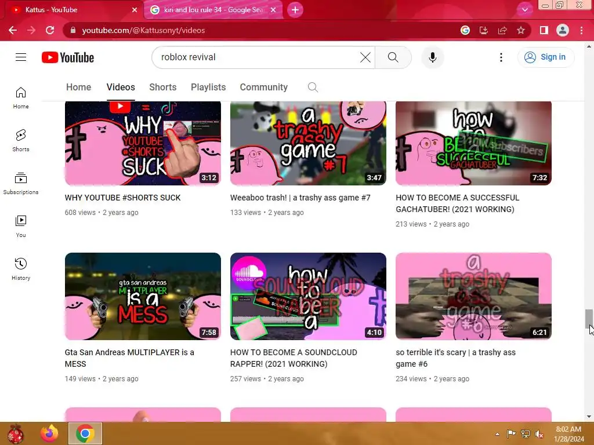Open the taskbar clock 8:02 AM
Viewport: 594px width, 445px height.
click(x=568, y=434)
